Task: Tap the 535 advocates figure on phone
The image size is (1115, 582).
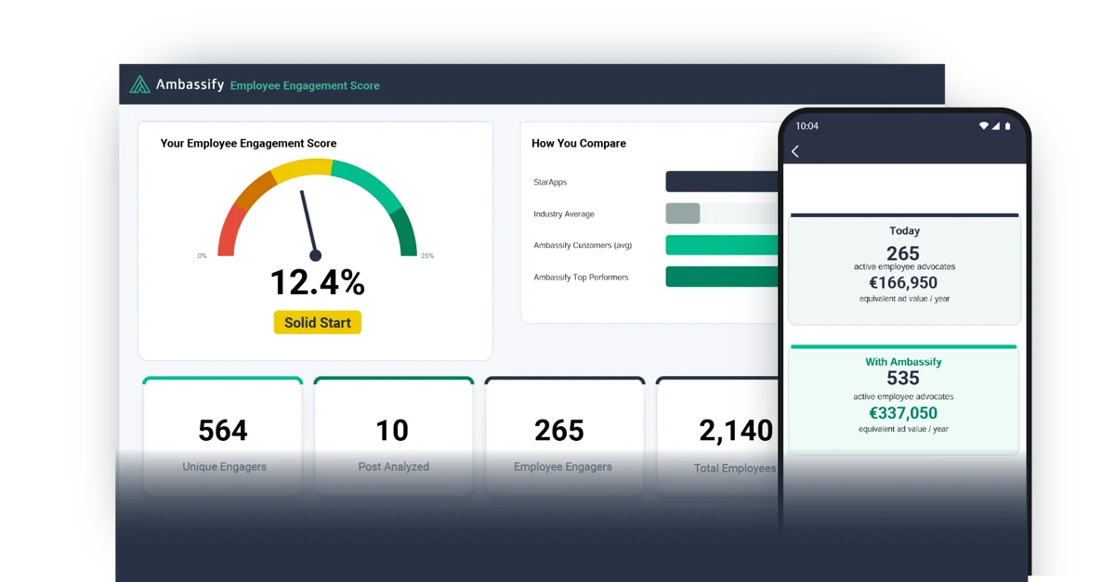Action: [x=903, y=378]
